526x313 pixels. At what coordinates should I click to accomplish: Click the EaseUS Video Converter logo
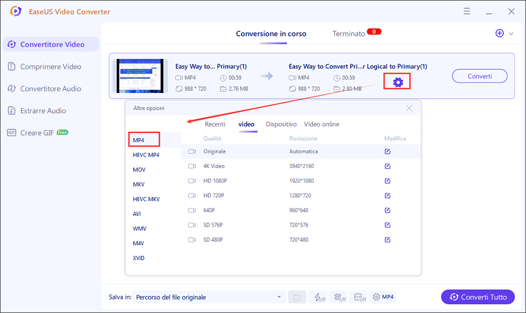tap(15, 12)
